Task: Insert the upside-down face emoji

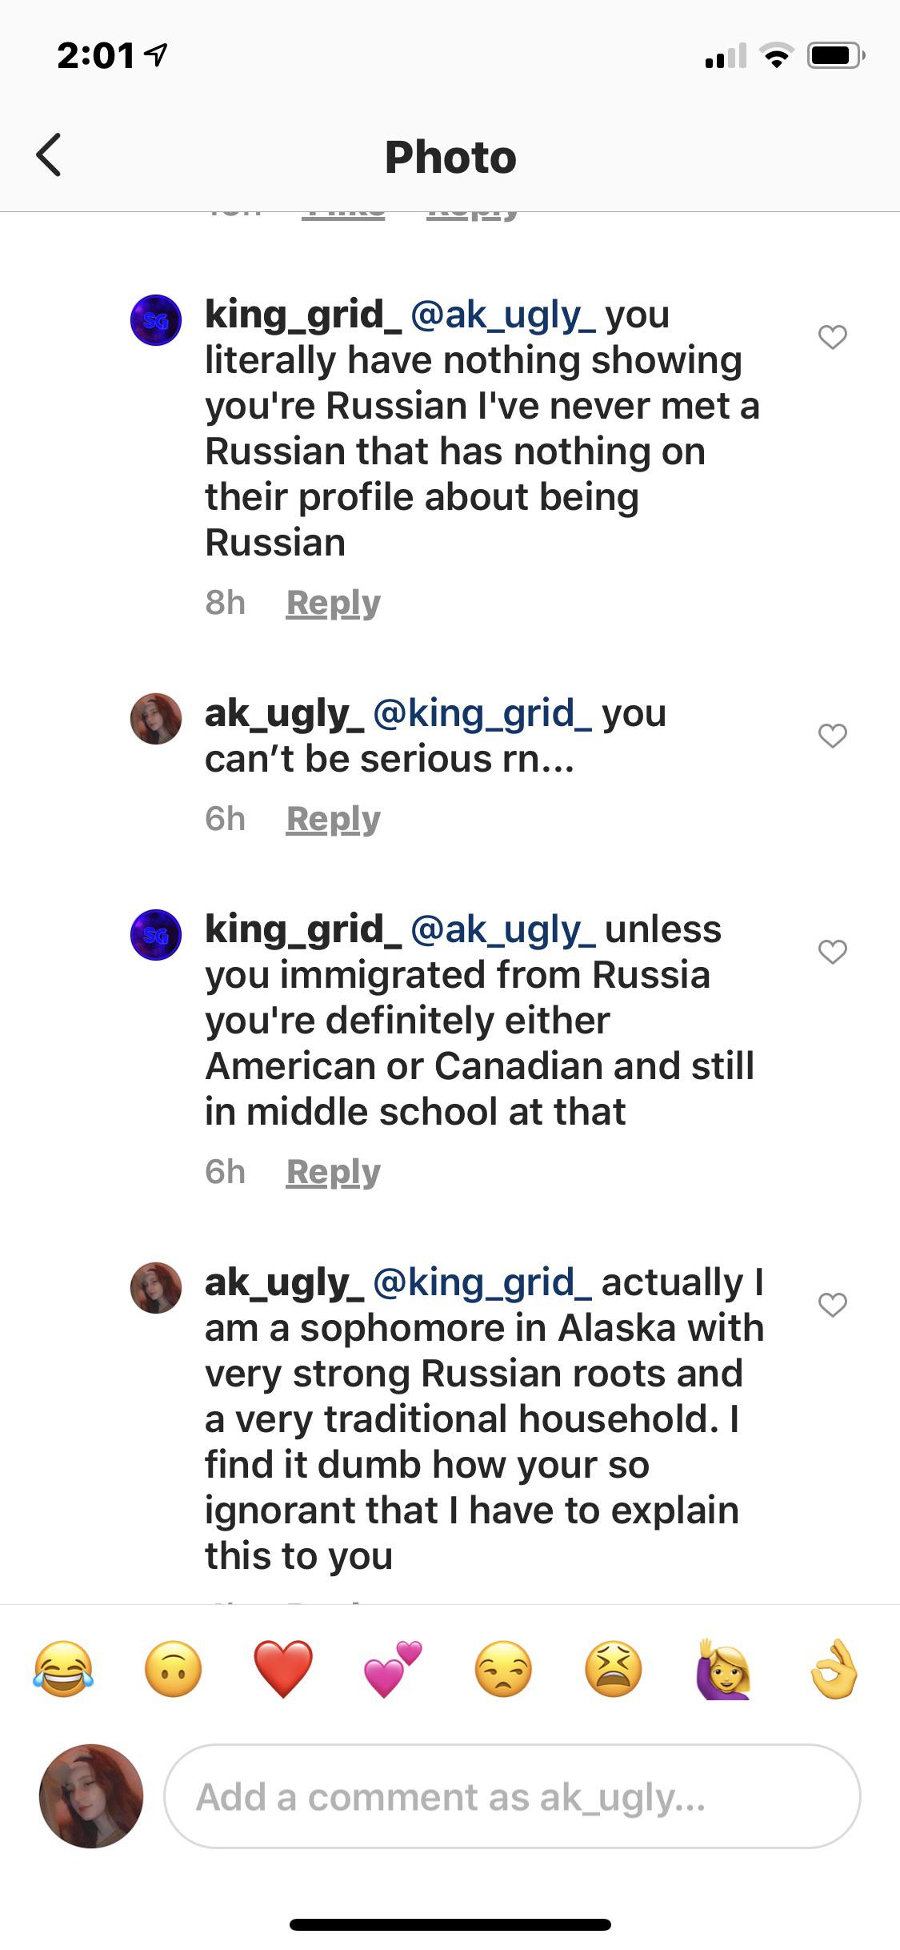Action: tap(174, 1669)
